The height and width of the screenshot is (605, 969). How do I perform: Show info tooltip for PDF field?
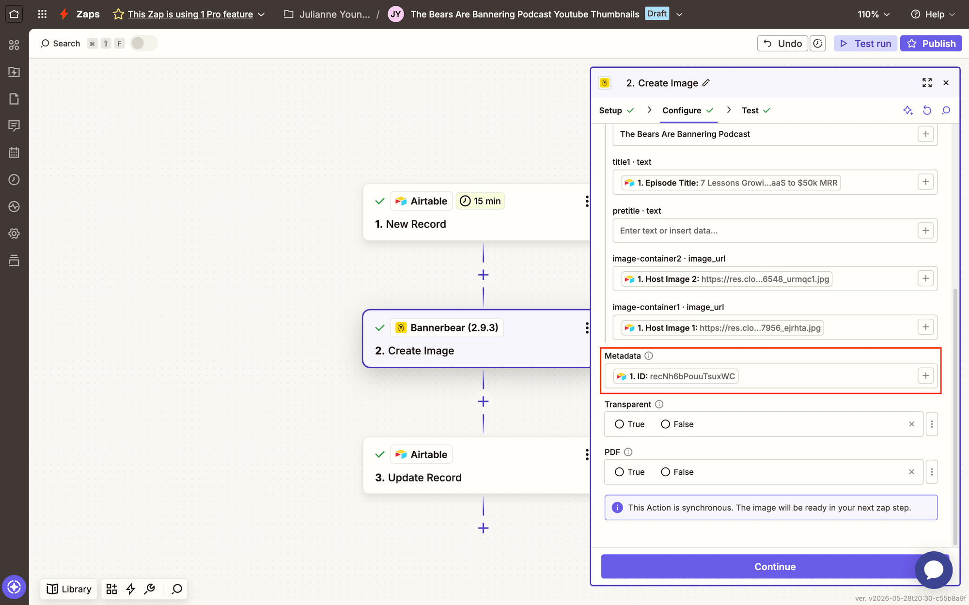pyautogui.click(x=628, y=452)
